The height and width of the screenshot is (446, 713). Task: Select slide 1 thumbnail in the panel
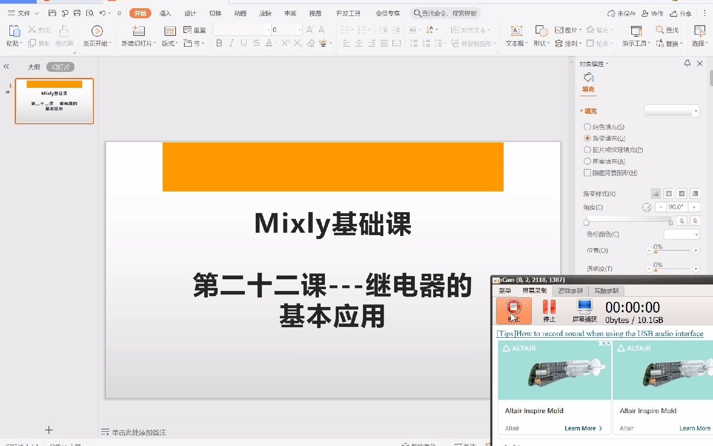point(54,101)
